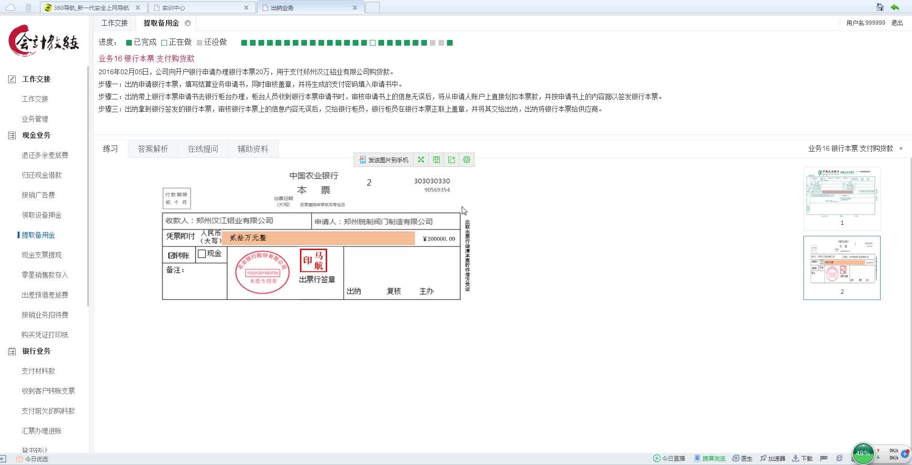The width and height of the screenshot is (912, 465).
Task: Open the 辅助资料 tab
Action: tap(253, 149)
